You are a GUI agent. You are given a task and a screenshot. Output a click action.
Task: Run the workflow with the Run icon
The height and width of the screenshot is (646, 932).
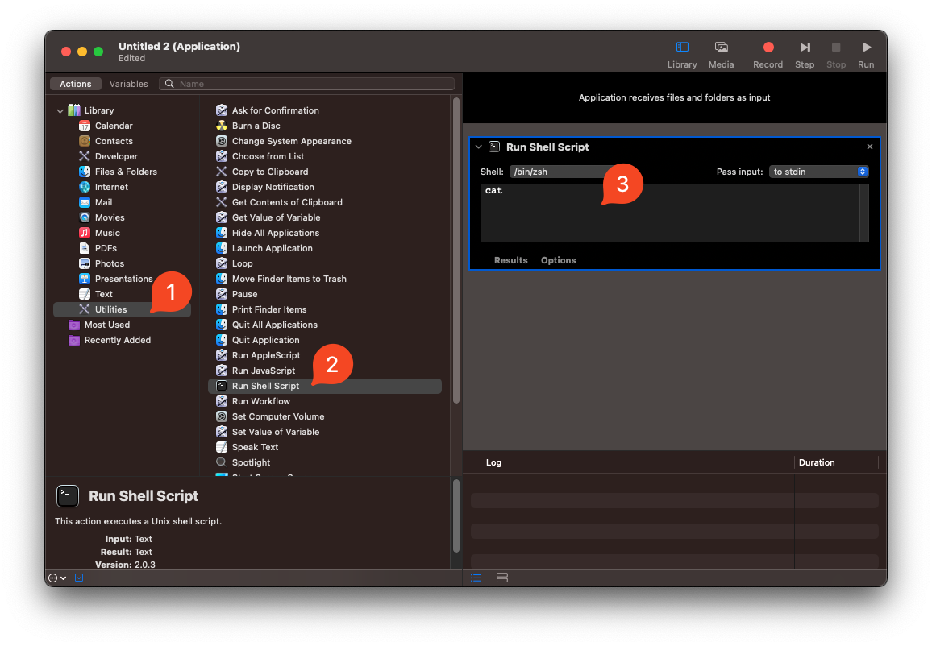pyautogui.click(x=866, y=47)
